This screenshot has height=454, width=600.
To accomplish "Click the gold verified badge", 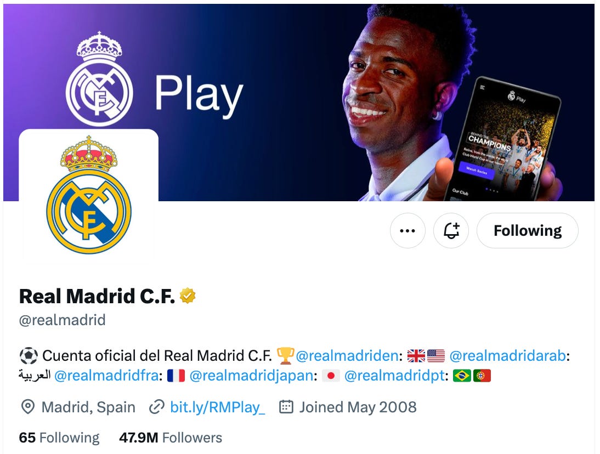I will 188,296.
